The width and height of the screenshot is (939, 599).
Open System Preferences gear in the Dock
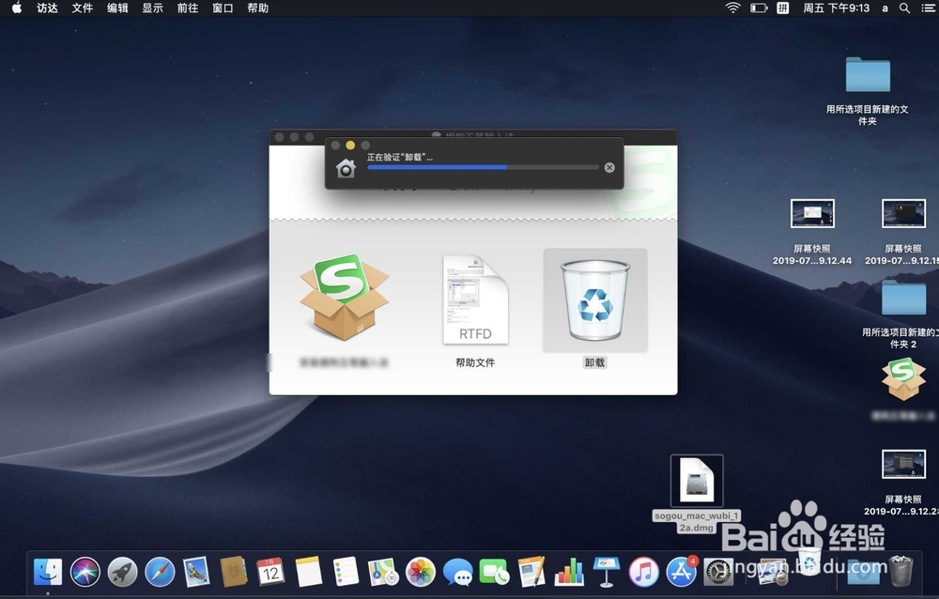coord(718,572)
